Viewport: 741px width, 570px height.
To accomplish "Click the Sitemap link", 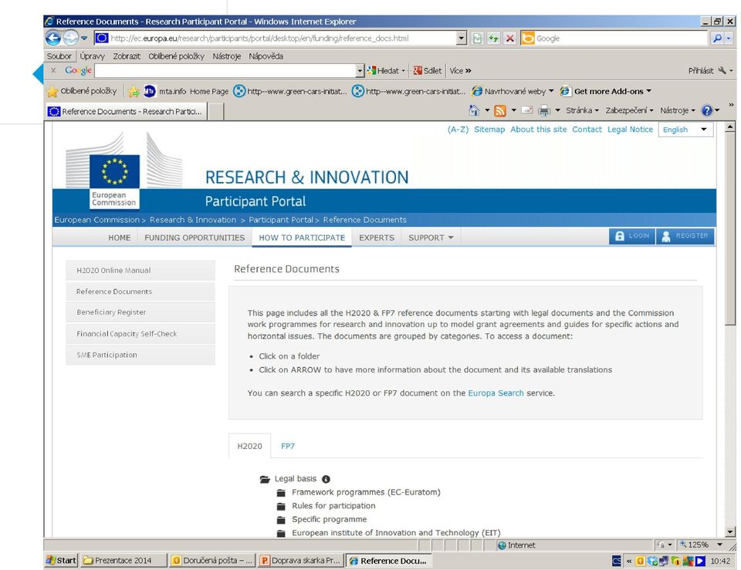I will [x=489, y=130].
